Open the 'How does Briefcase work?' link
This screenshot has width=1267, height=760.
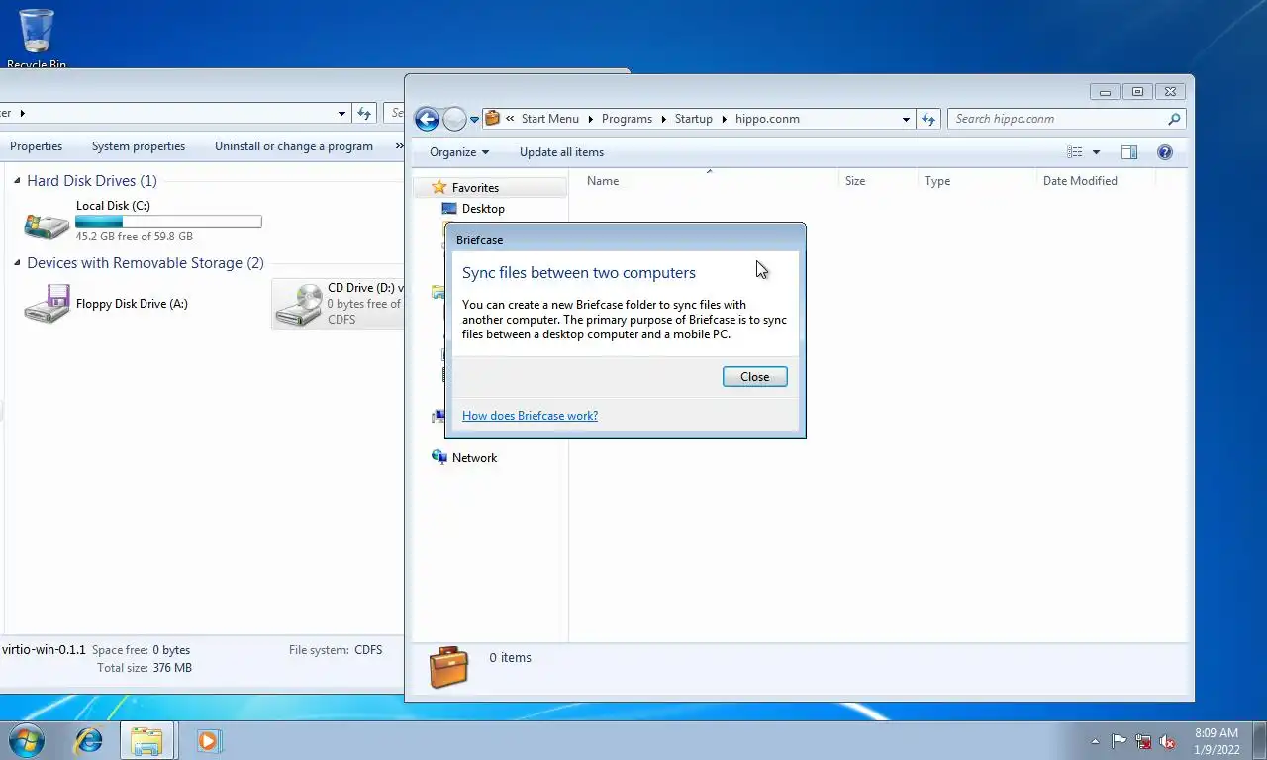coord(530,416)
